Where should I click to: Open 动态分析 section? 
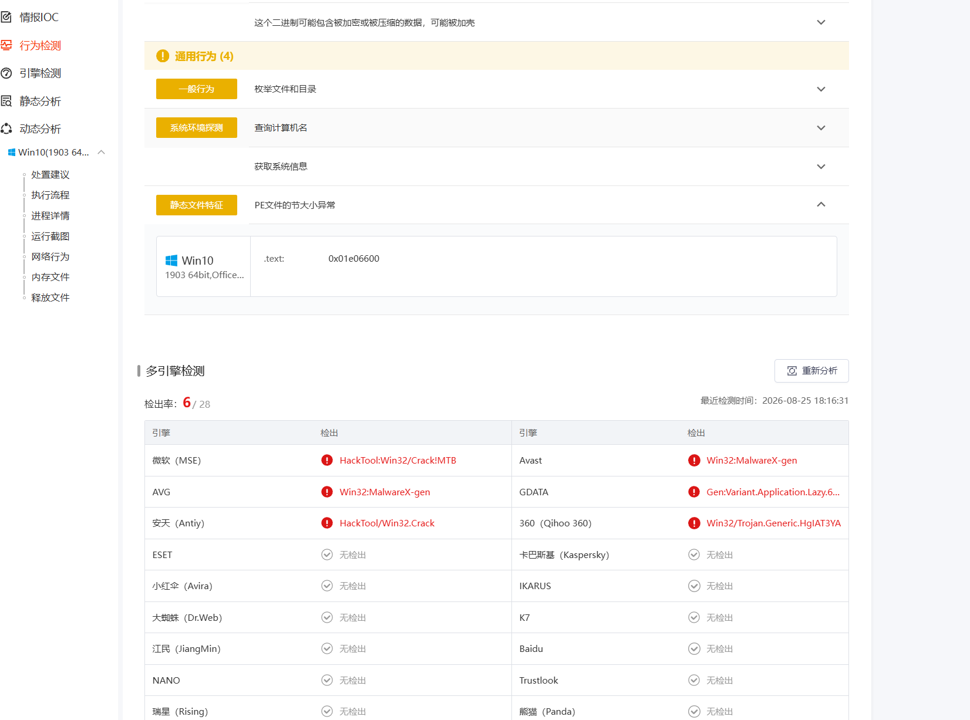pyautogui.click(x=40, y=129)
